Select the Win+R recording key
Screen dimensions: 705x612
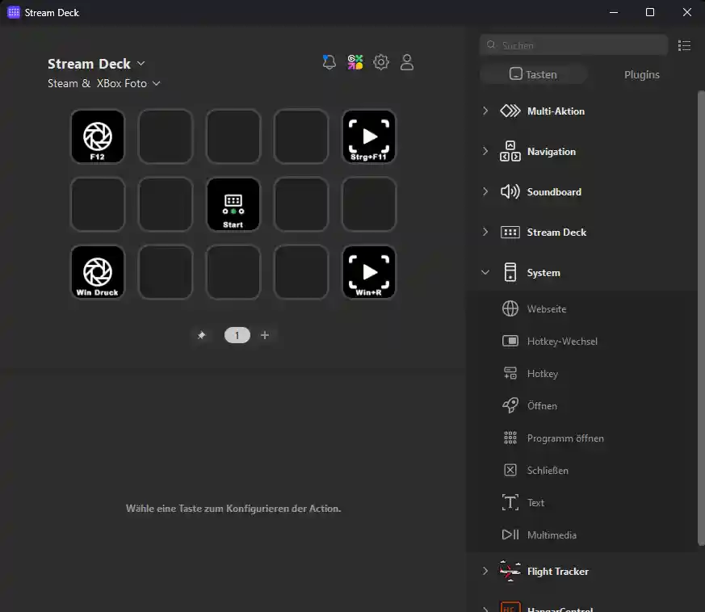click(369, 272)
